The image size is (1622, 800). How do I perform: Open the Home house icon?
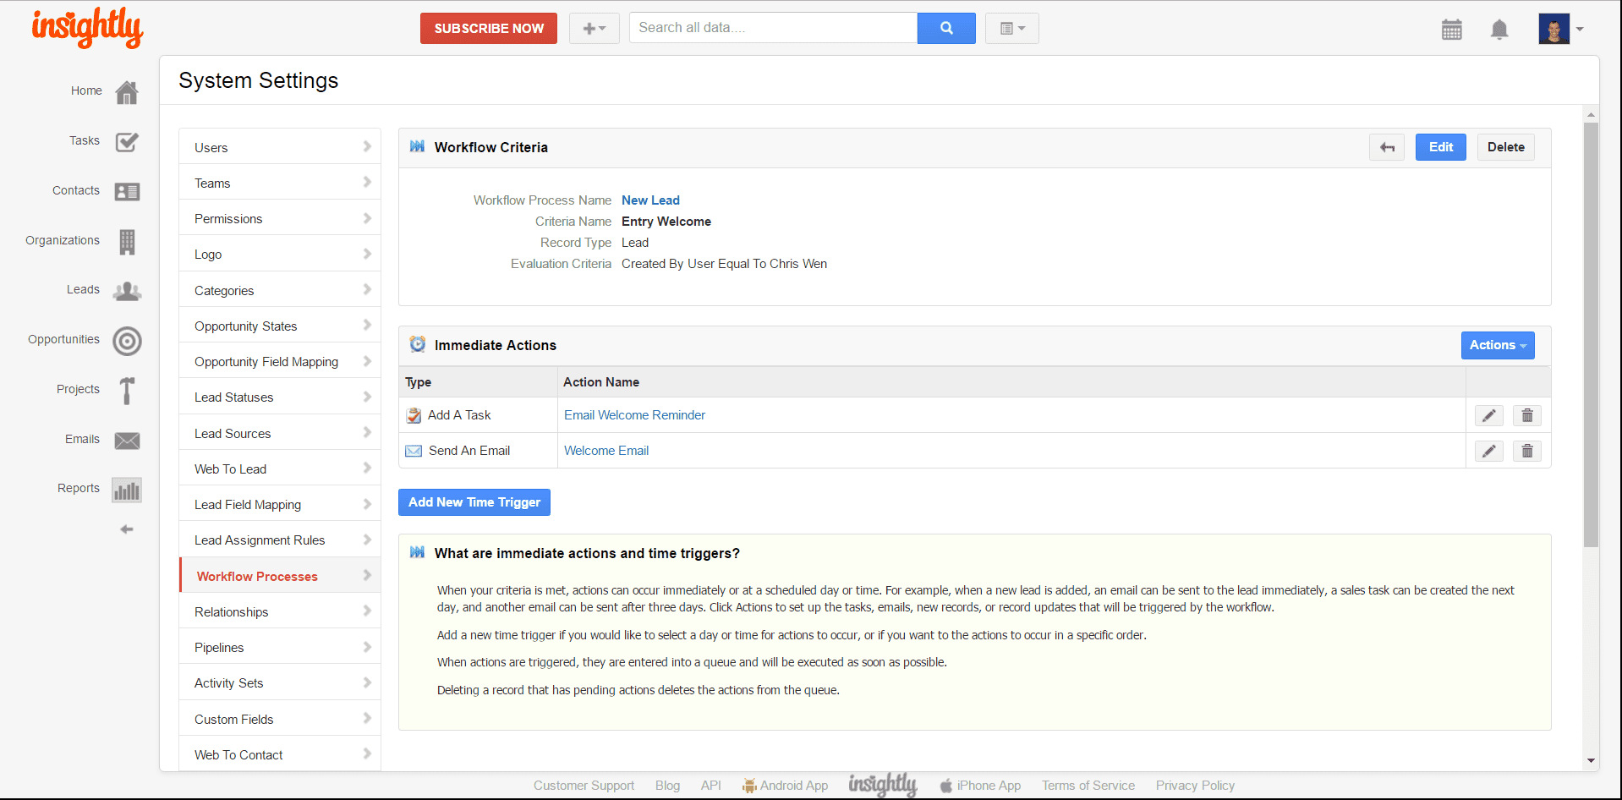point(127,91)
